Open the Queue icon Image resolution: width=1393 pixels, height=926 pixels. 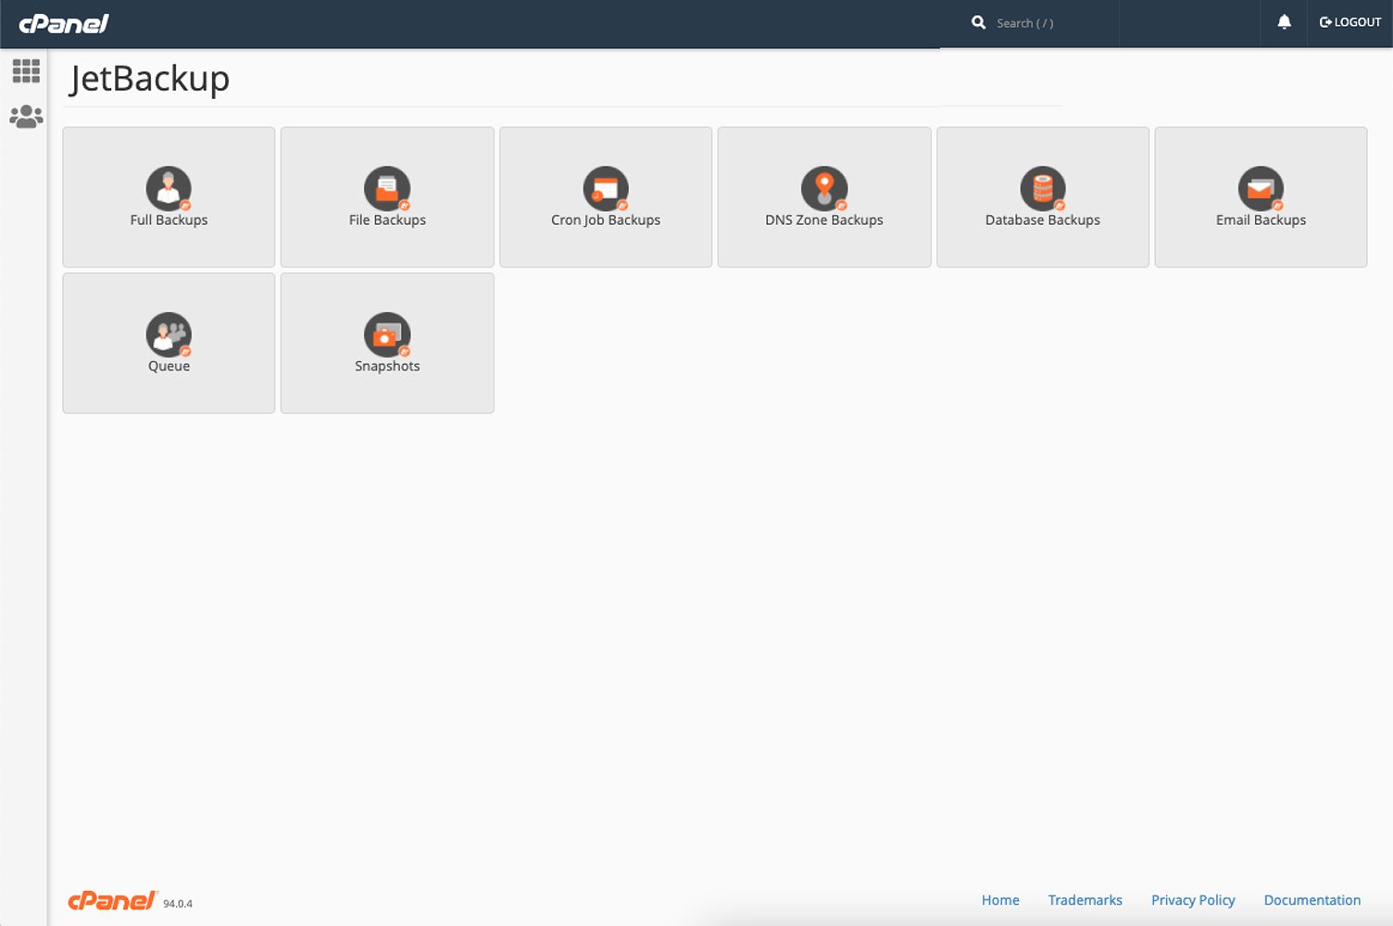pos(169,334)
